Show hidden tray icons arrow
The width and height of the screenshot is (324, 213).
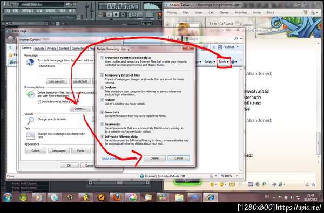(274, 197)
